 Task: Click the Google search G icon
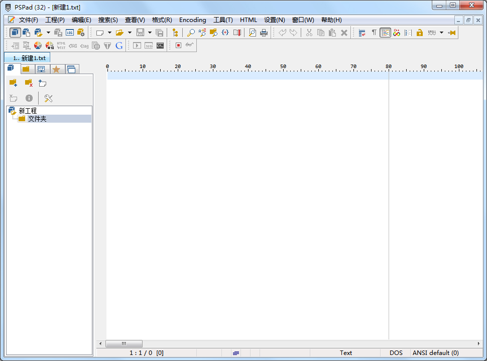119,46
